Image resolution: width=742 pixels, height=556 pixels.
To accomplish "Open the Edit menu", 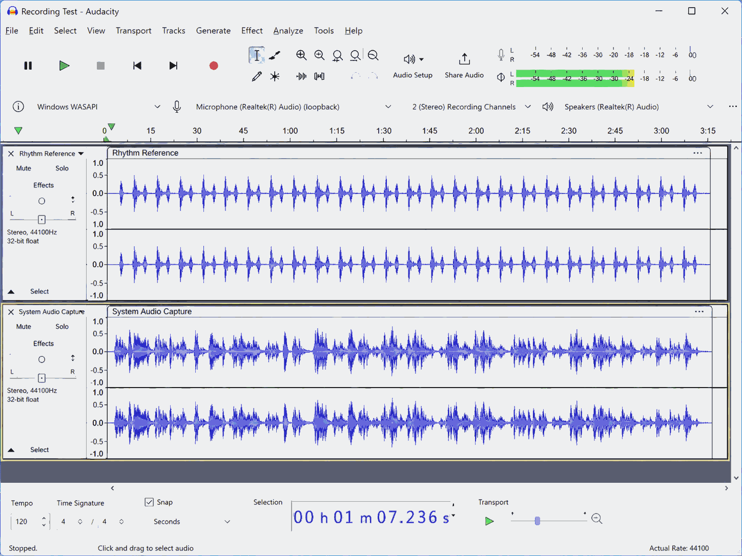I will [x=36, y=31].
